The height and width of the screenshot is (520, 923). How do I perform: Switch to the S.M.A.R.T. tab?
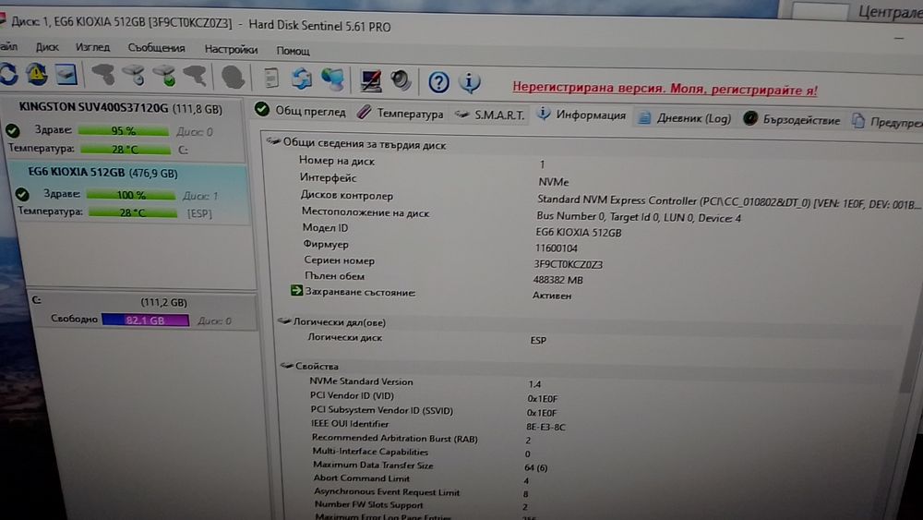click(489, 115)
